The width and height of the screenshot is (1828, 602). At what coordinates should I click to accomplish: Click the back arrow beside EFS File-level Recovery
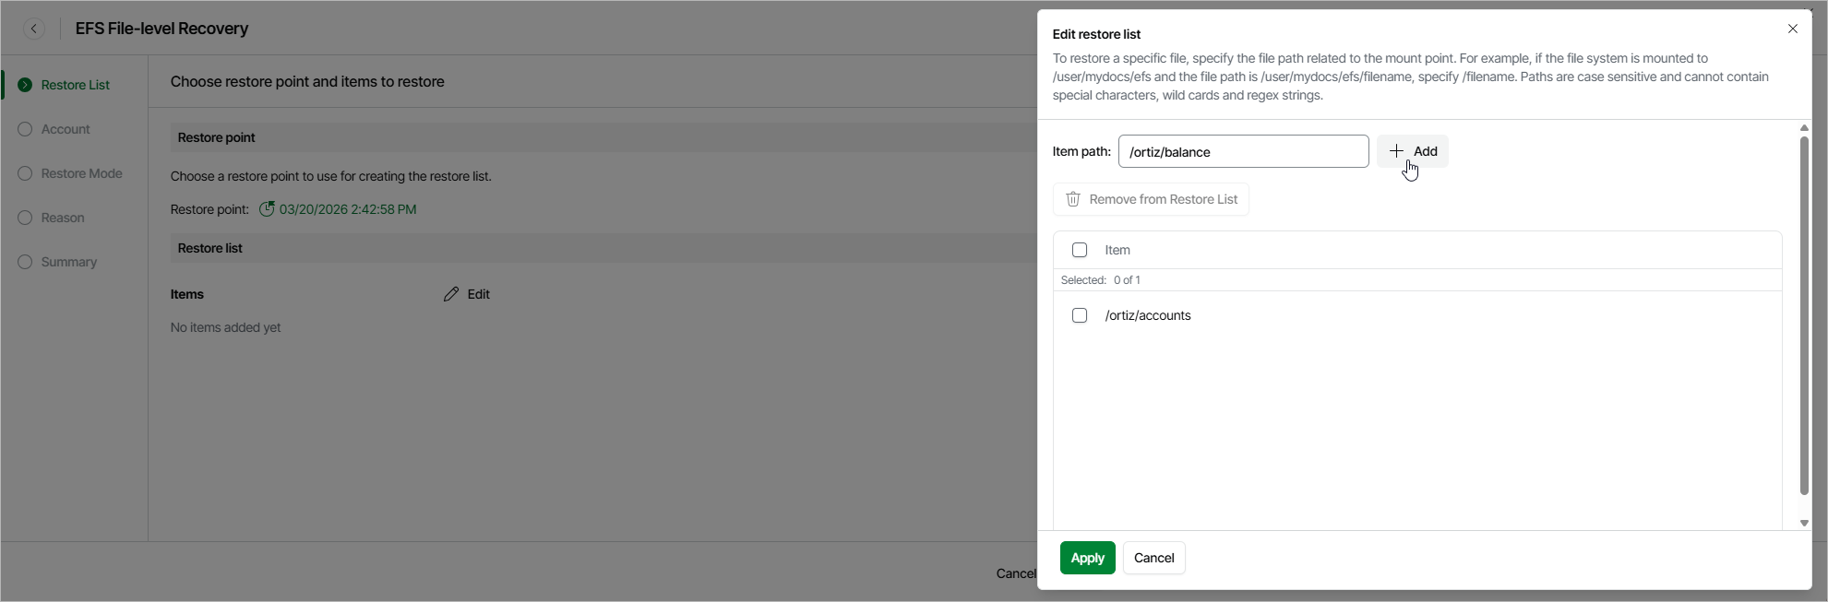click(34, 29)
